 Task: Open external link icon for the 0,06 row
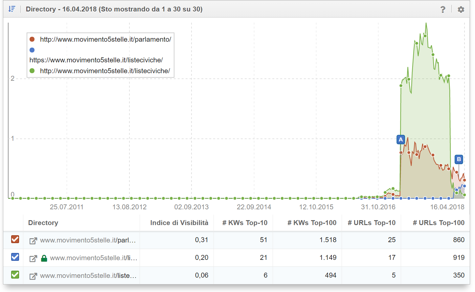pos(33,276)
